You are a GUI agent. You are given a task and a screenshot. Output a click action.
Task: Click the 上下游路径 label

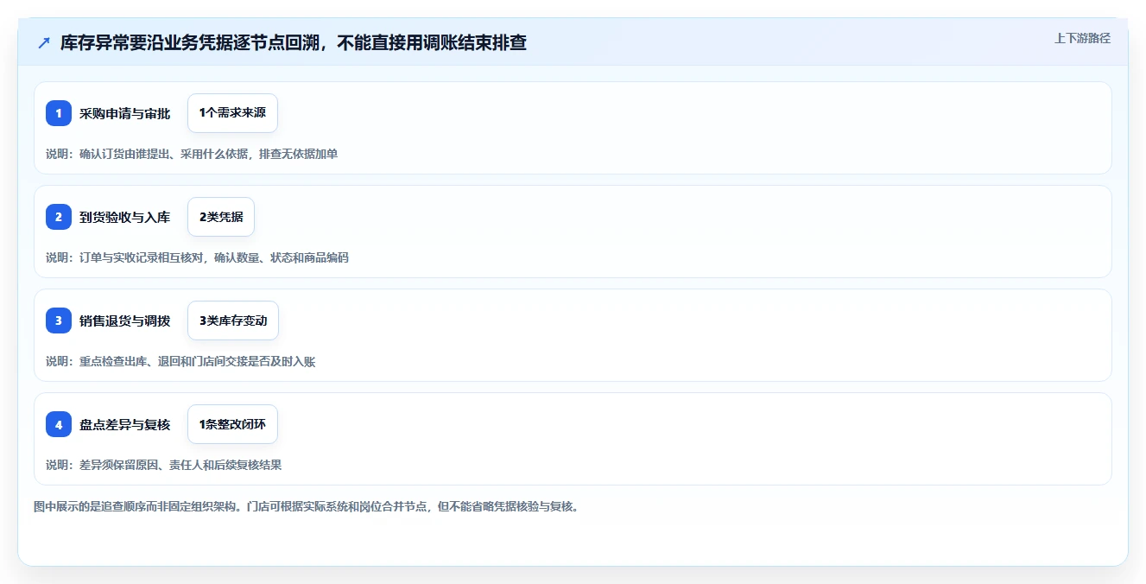(1082, 38)
